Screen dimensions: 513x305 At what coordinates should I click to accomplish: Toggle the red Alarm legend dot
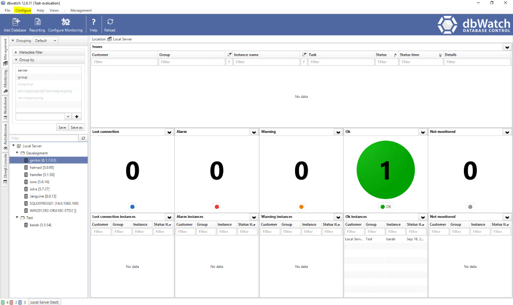(x=216, y=207)
